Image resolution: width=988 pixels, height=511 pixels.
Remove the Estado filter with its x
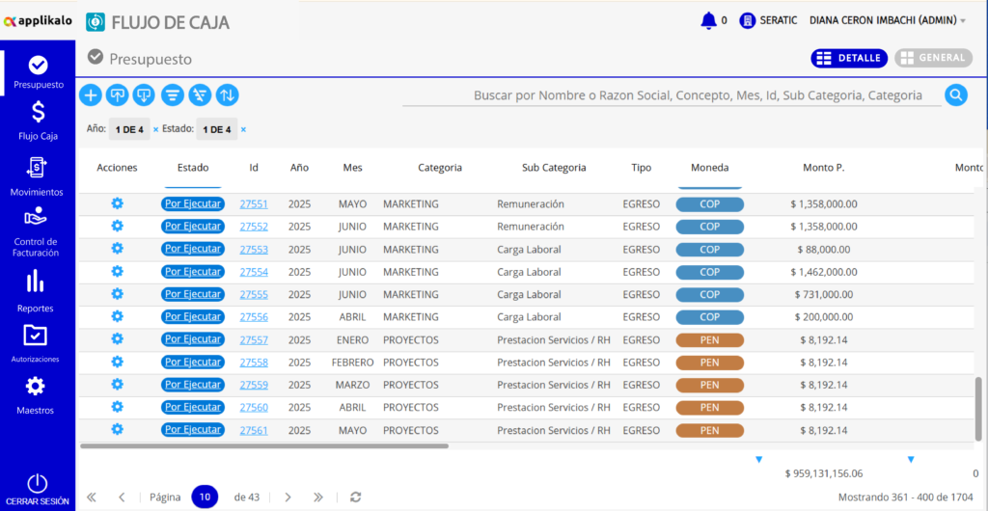pos(243,129)
